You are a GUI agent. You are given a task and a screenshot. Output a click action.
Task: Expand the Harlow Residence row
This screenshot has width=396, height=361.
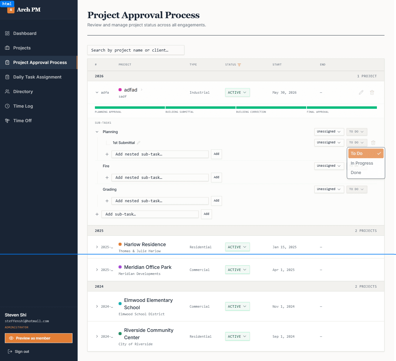pyautogui.click(x=97, y=247)
